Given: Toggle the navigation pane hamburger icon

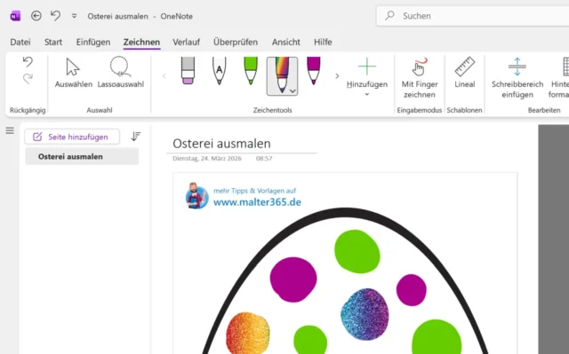Looking at the screenshot, I should [x=10, y=130].
